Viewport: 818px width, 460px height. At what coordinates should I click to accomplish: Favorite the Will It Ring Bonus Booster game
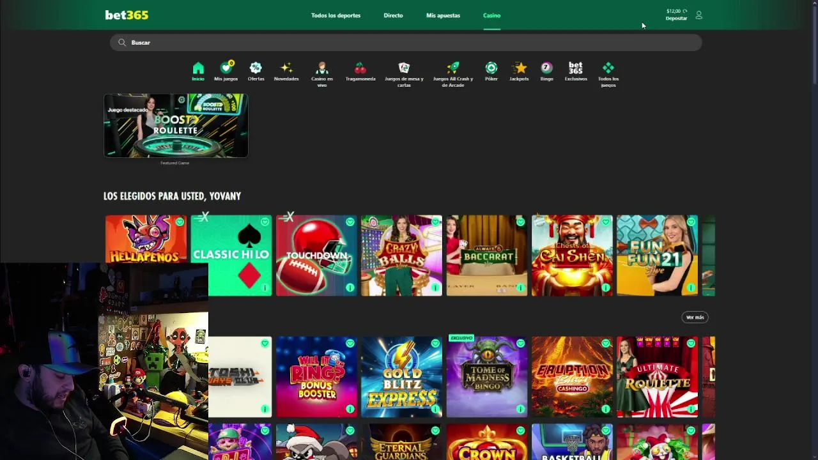pos(350,343)
